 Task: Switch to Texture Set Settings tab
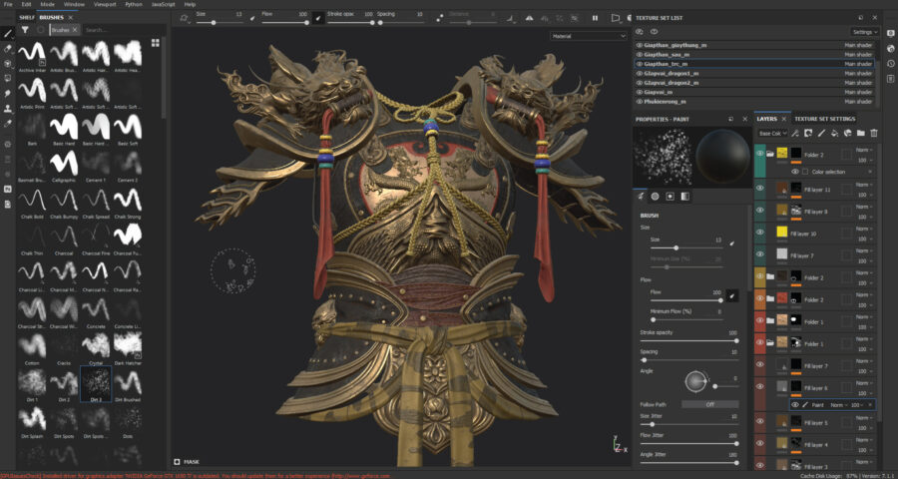pyautogui.click(x=823, y=118)
